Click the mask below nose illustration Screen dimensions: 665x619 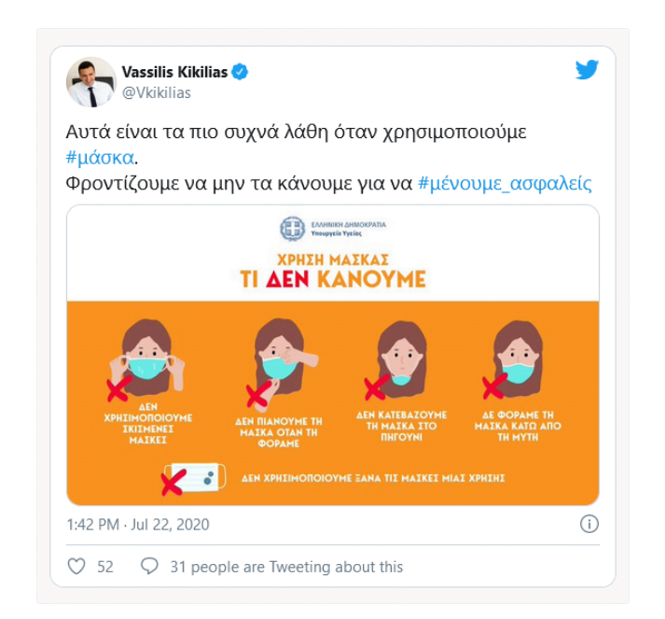click(515, 359)
